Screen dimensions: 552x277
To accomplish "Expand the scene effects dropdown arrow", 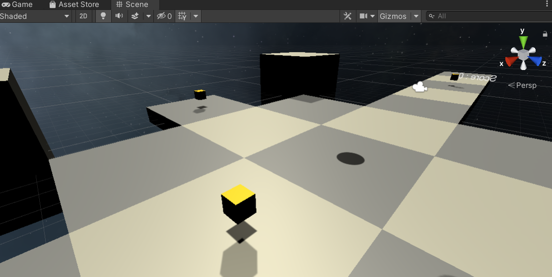I will click(x=148, y=16).
